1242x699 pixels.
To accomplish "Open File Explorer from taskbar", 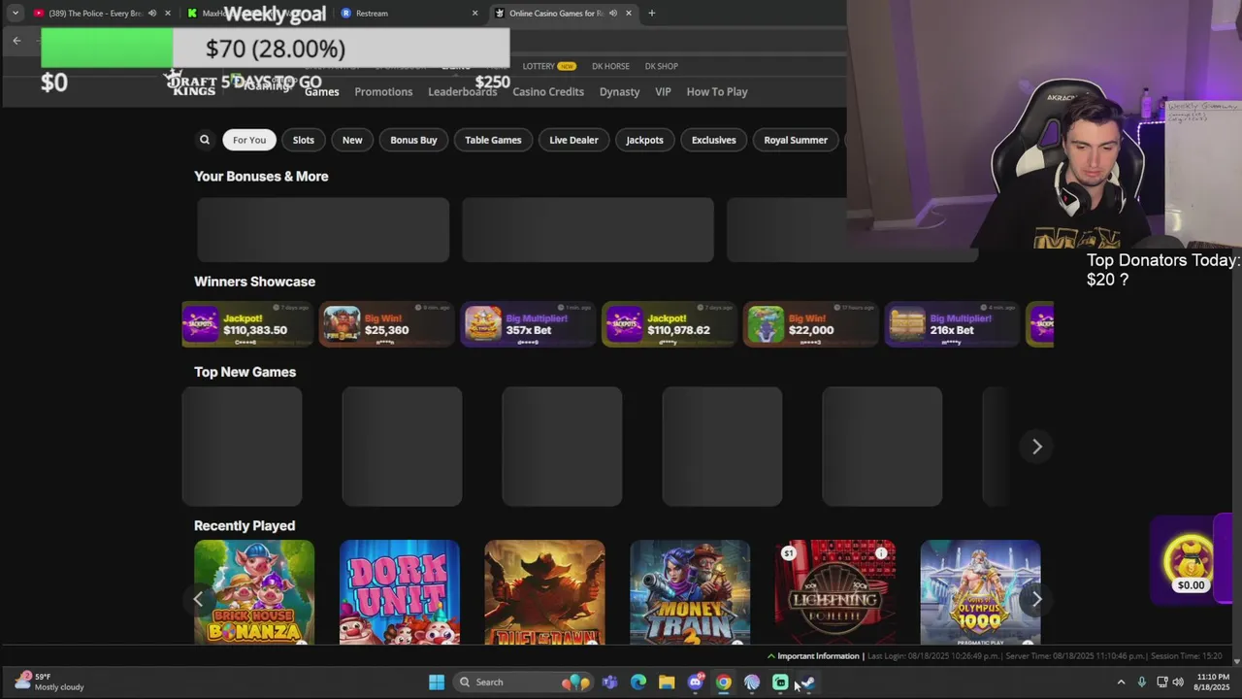I will [667, 682].
